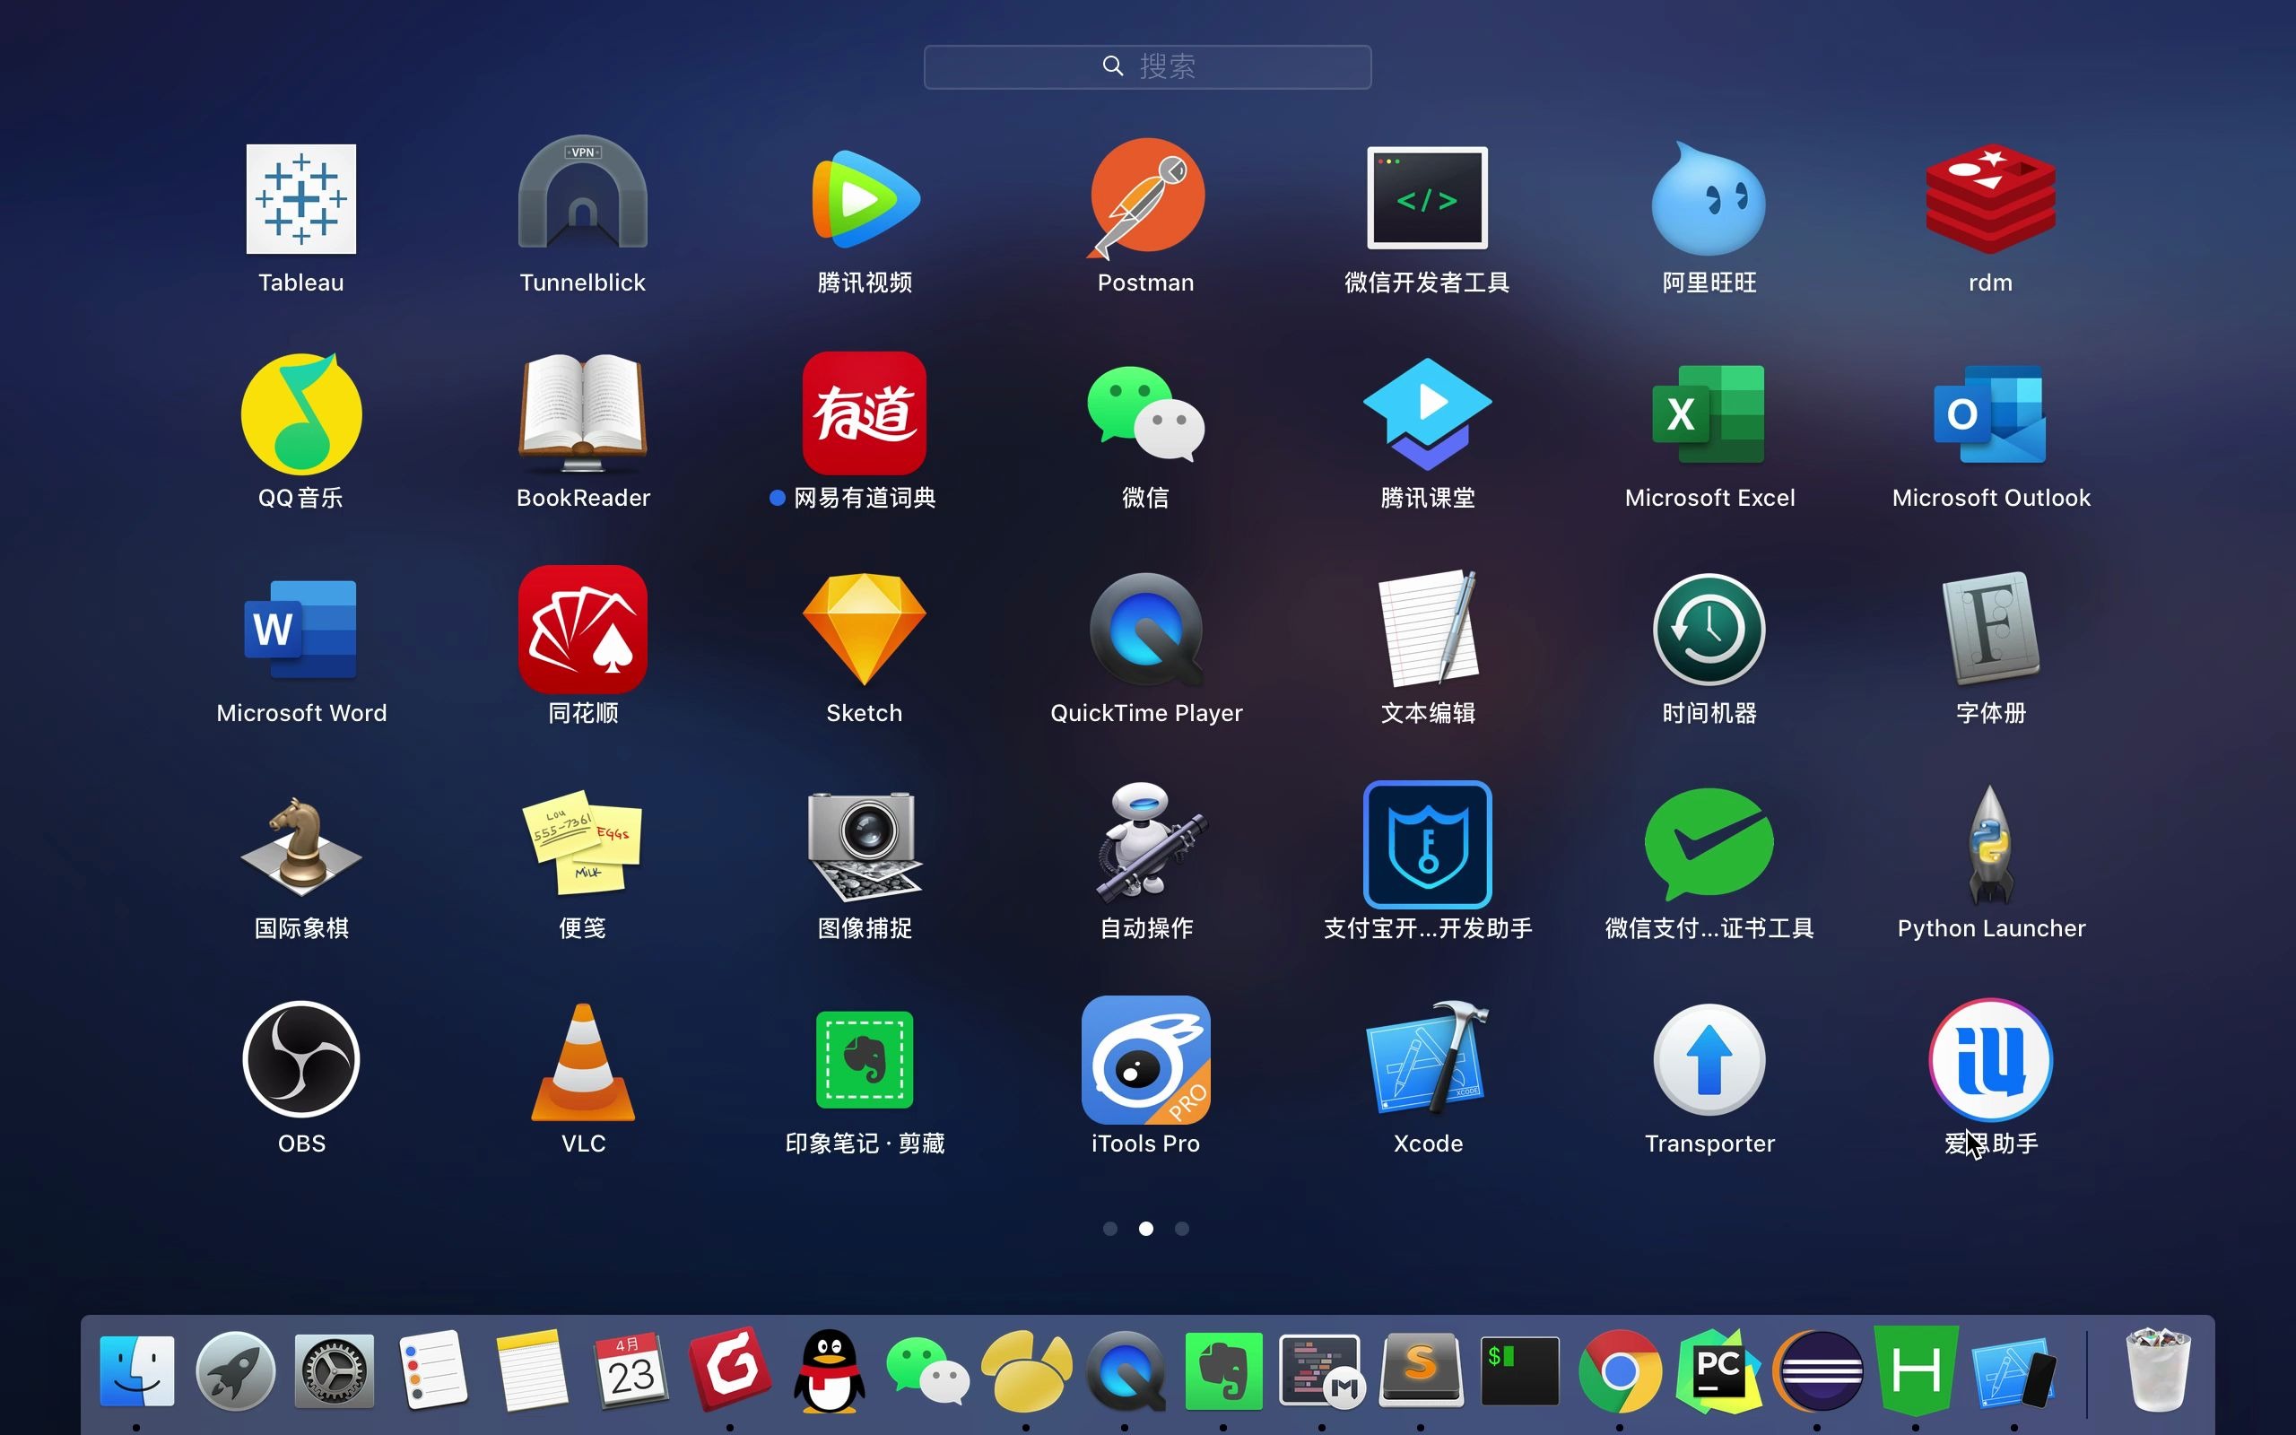Image resolution: width=2296 pixels, height=1435 pixels.
Task: Open 微信 in Launchpad grid
Action: coord(1146,413)
